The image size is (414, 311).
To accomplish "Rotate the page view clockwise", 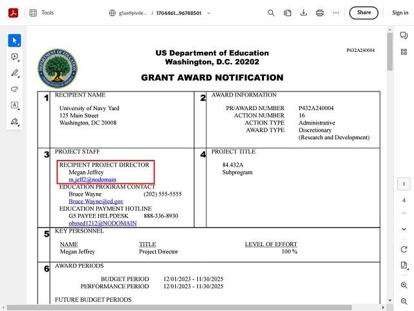I will (x=404, y=249).
